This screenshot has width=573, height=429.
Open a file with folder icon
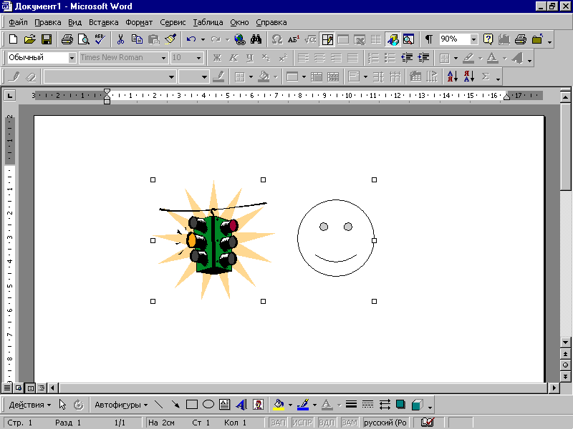click(30, 39)
